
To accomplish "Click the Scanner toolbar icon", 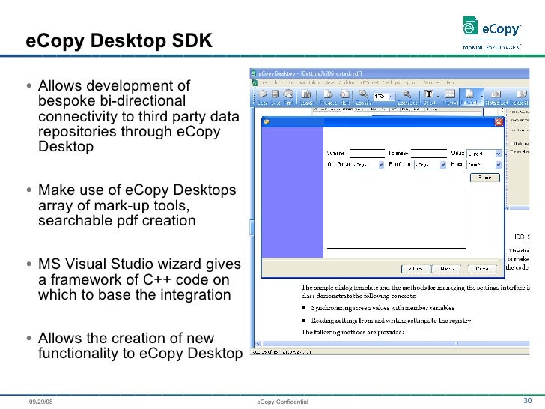I will 306,97.
